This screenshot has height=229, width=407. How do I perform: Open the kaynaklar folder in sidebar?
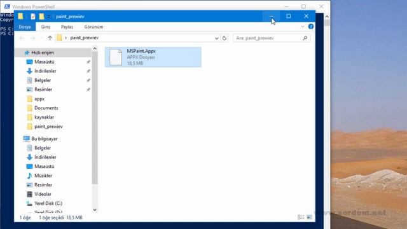pos(44,117)
